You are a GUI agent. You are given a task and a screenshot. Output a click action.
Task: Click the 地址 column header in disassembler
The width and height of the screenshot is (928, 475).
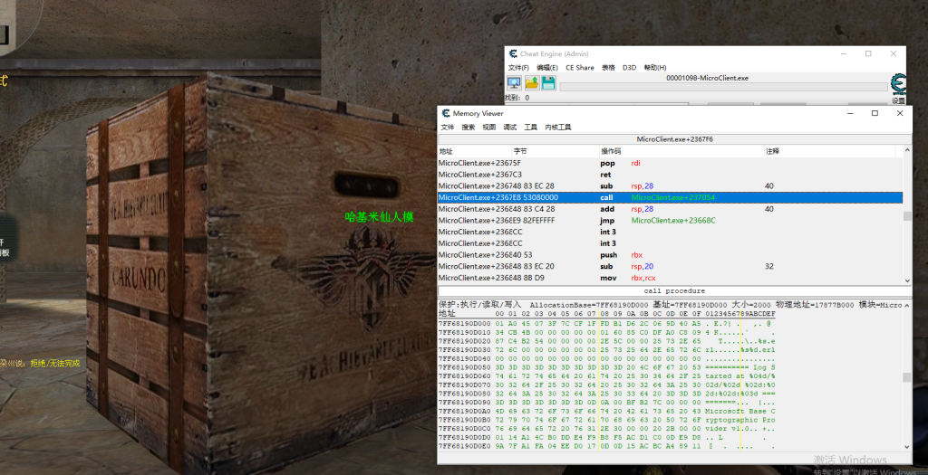pos(475,151)
